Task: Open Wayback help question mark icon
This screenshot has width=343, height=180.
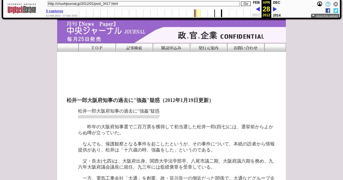Action: pyautogui.click(x=328, y=4)
